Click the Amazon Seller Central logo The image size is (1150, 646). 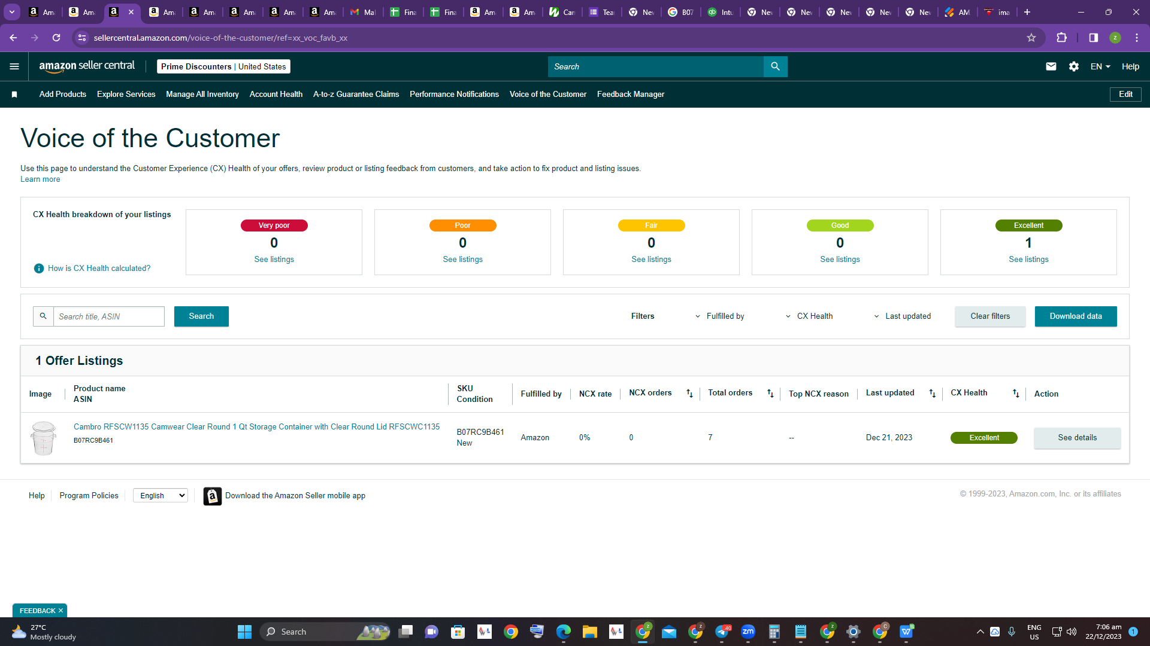point(87,66)
